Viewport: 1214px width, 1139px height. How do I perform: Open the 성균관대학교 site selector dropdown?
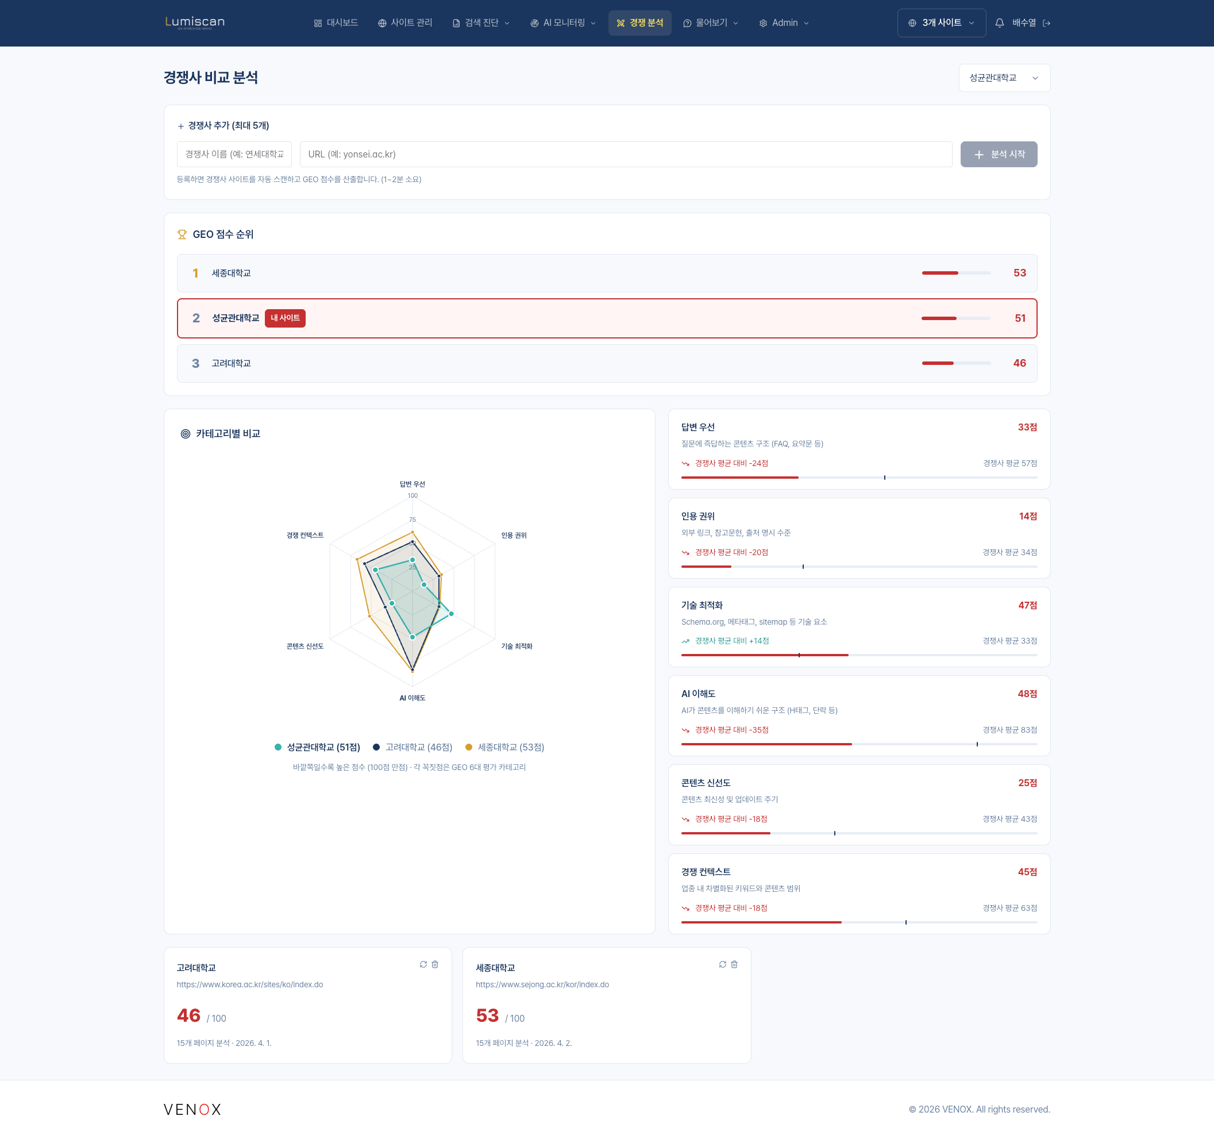pyautogui.click(x=1003, y=78)
